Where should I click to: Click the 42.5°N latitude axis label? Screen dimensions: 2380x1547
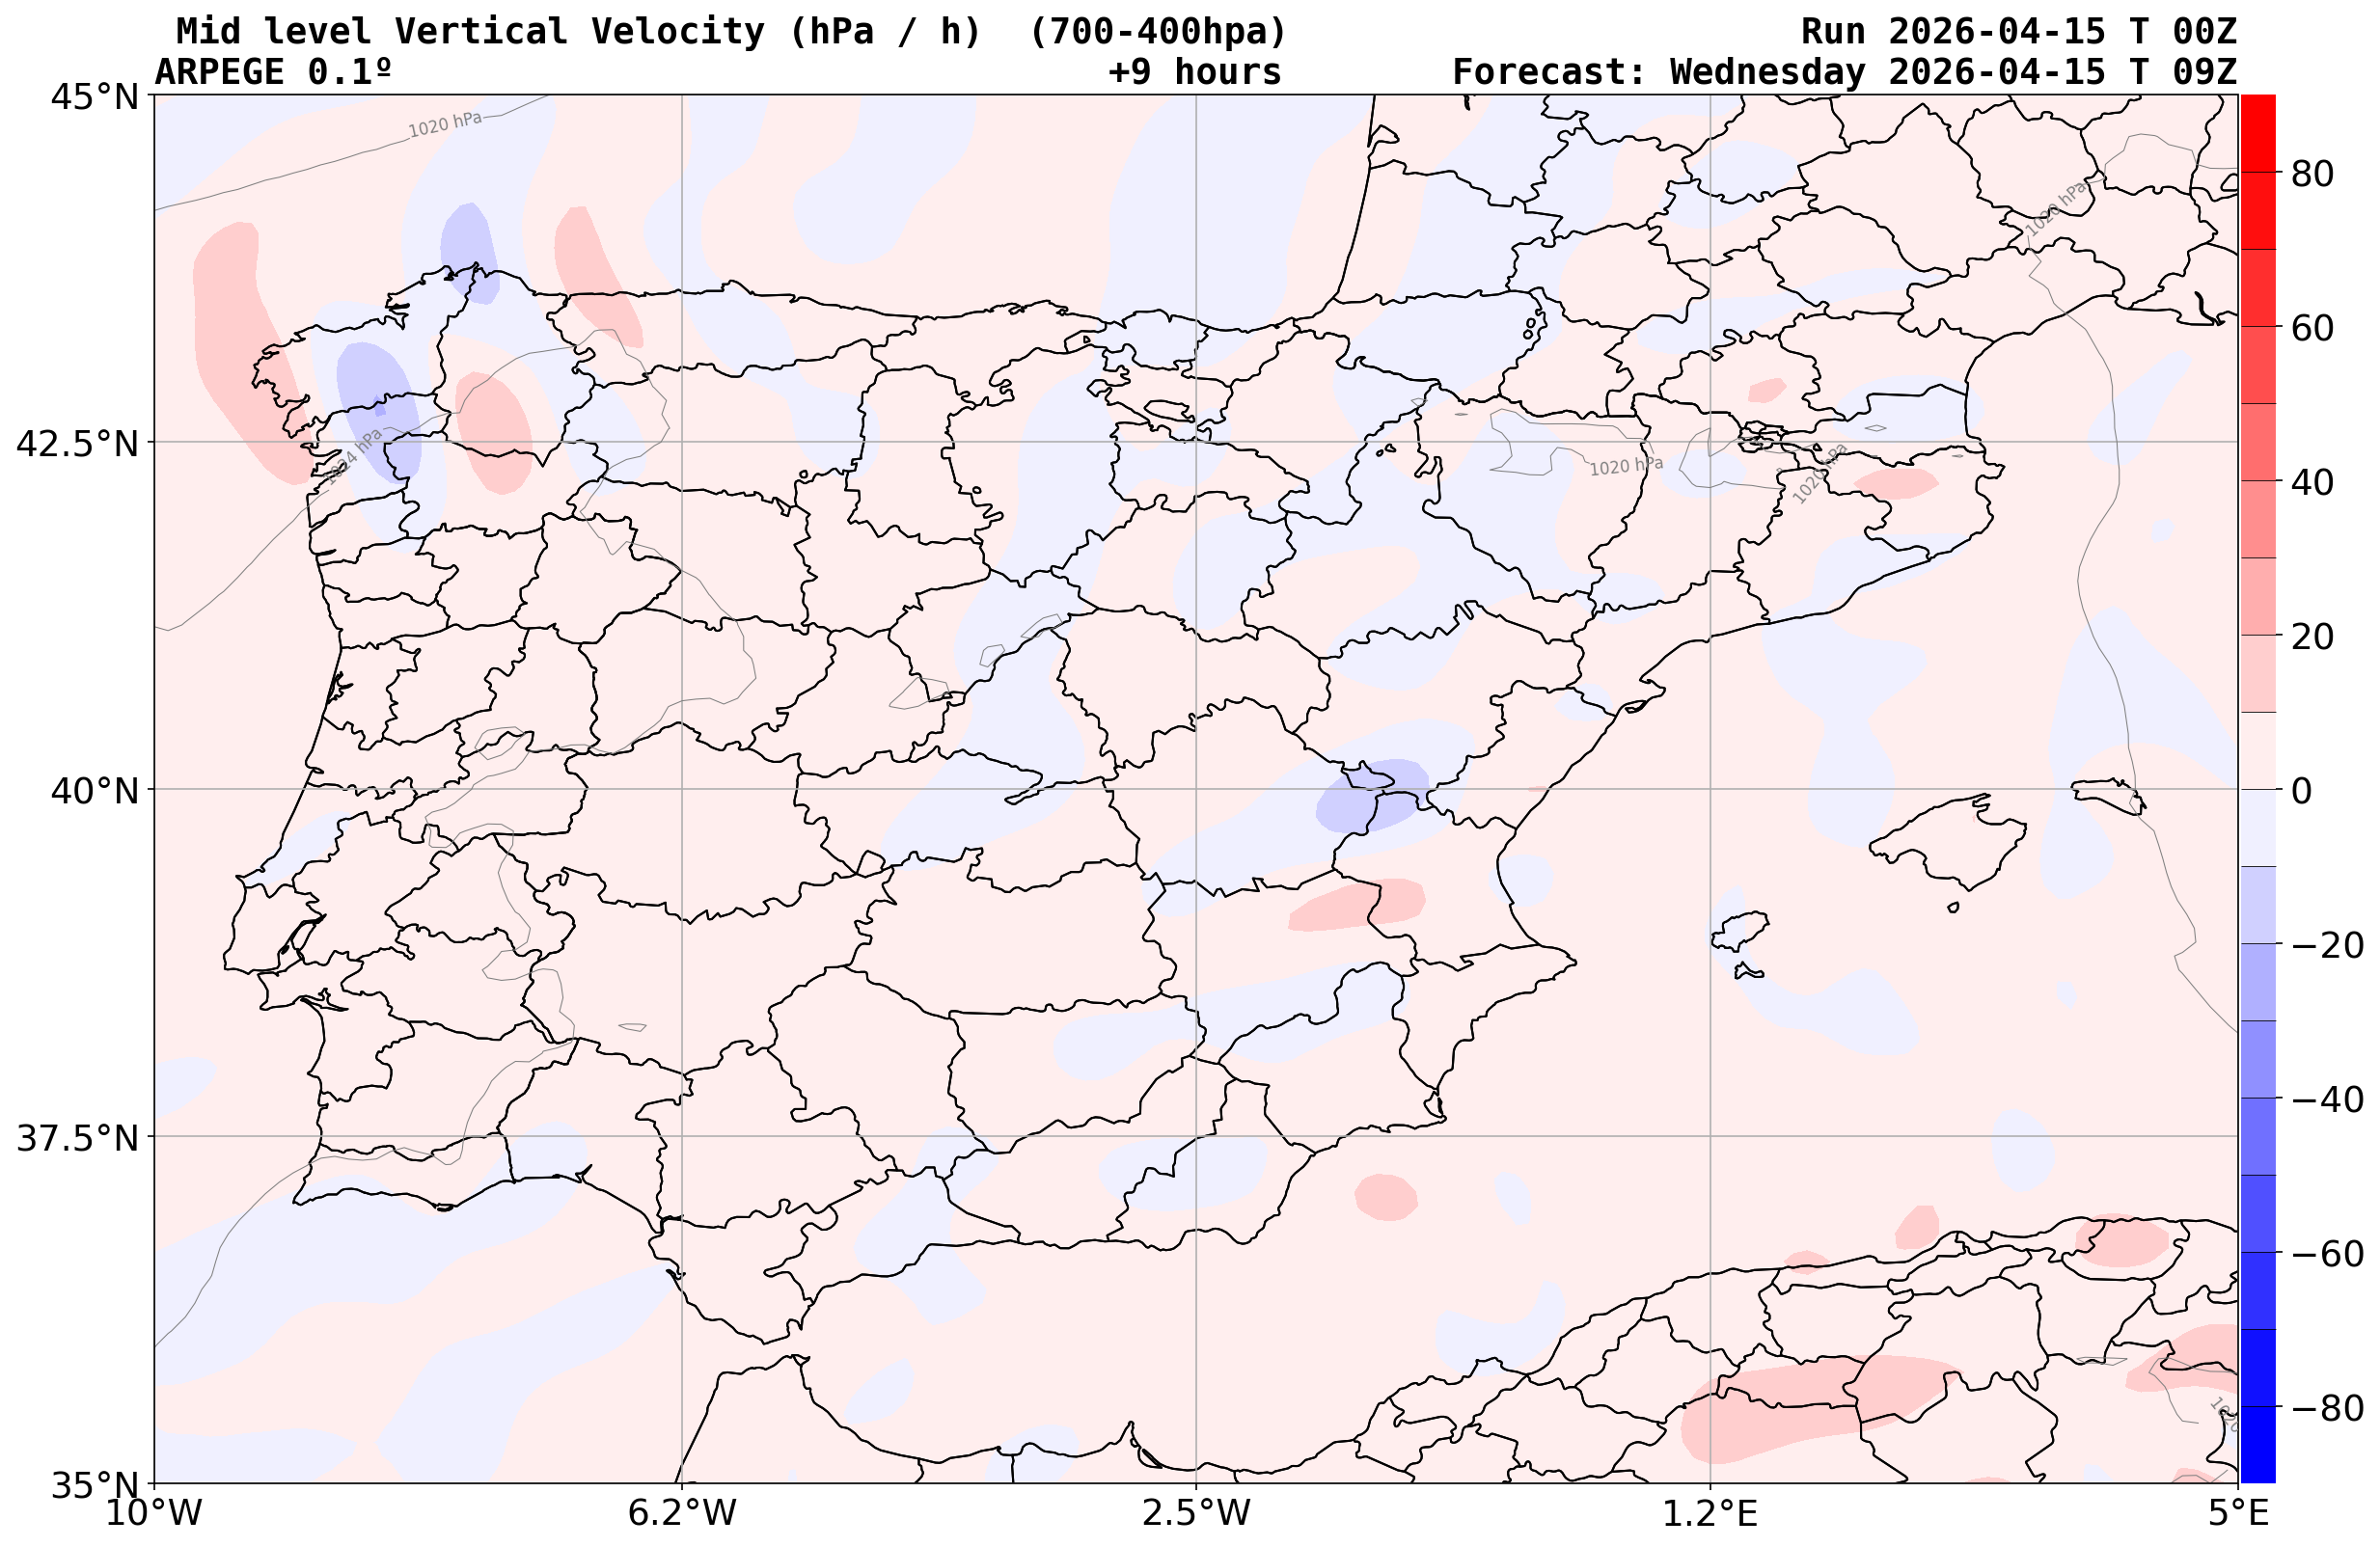pyautogui.click(x=76, y=443)
